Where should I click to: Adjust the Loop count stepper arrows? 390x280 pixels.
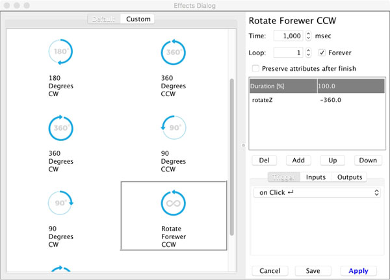coord(308,53)
